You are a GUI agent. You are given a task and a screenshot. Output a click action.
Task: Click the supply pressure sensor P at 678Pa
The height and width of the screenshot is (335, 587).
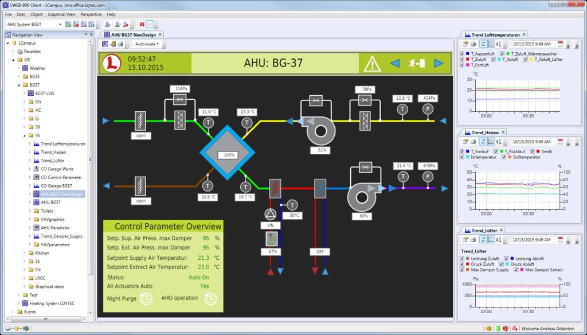[428, 177]
